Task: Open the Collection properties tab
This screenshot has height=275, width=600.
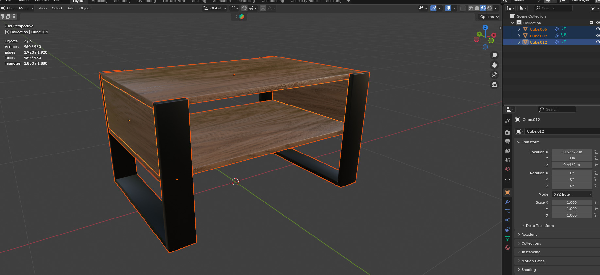Action: tap(507, 181)
